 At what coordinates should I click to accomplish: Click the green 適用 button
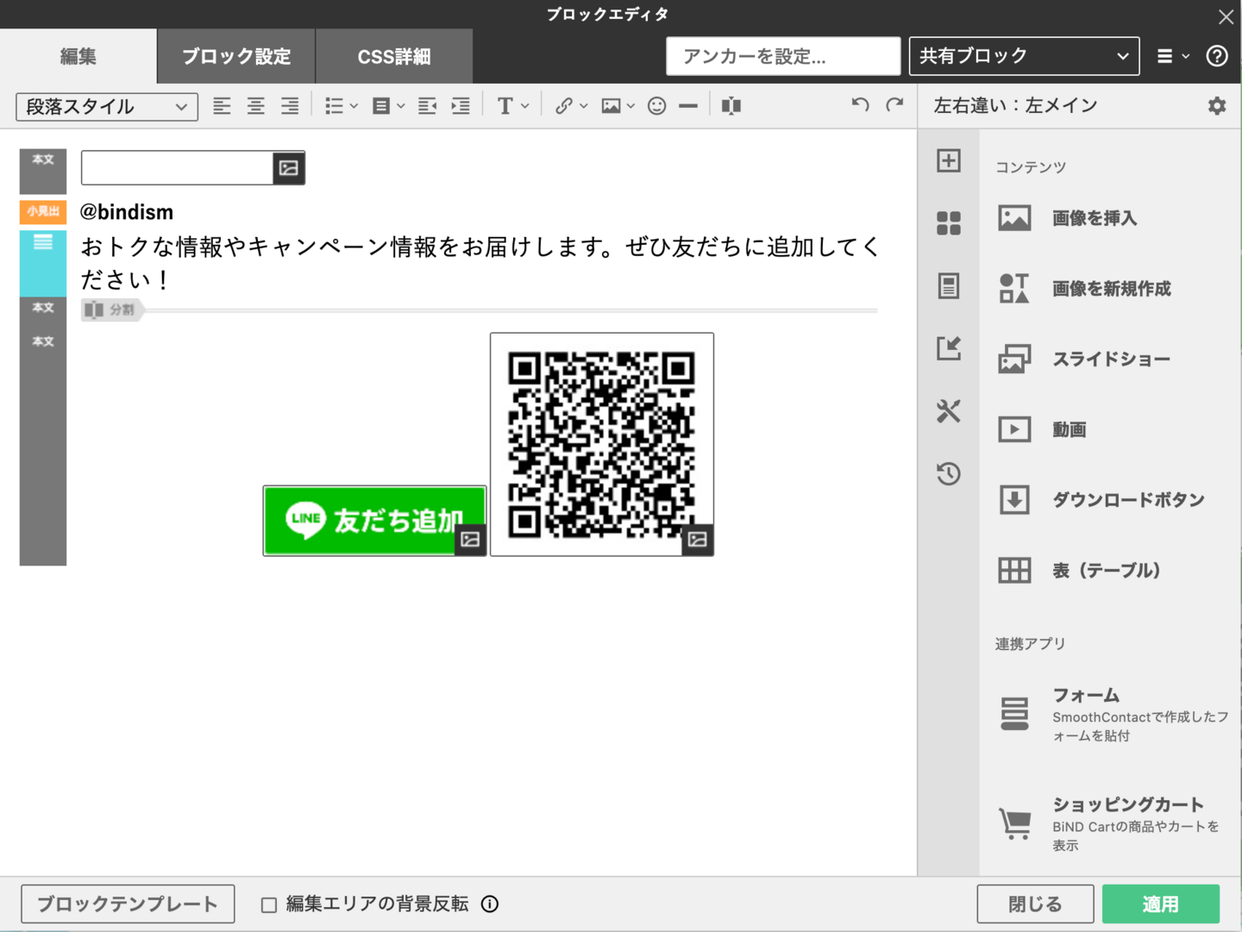click(x=1161, y=904)
